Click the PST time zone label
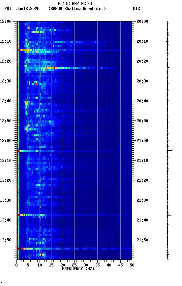The width and height of the screenshot is (182, 286). [8, 9]
